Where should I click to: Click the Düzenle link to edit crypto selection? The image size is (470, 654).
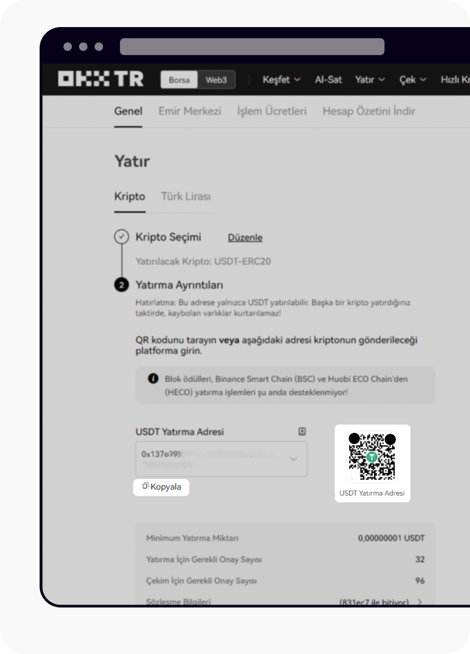coord(245,237)
